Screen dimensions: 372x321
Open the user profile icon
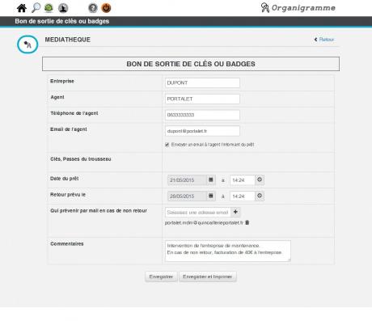coord(63,8)
